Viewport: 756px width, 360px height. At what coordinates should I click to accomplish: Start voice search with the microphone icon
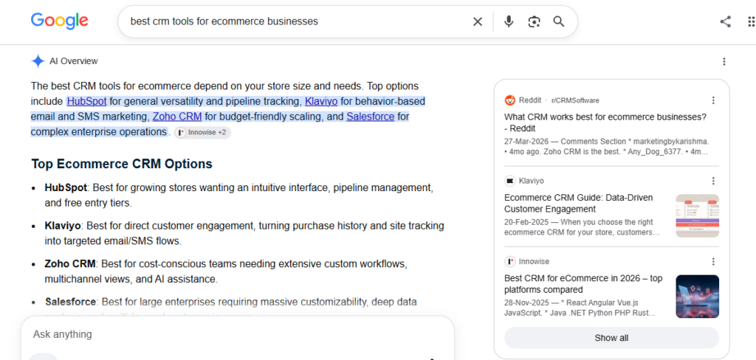(508, 21)
